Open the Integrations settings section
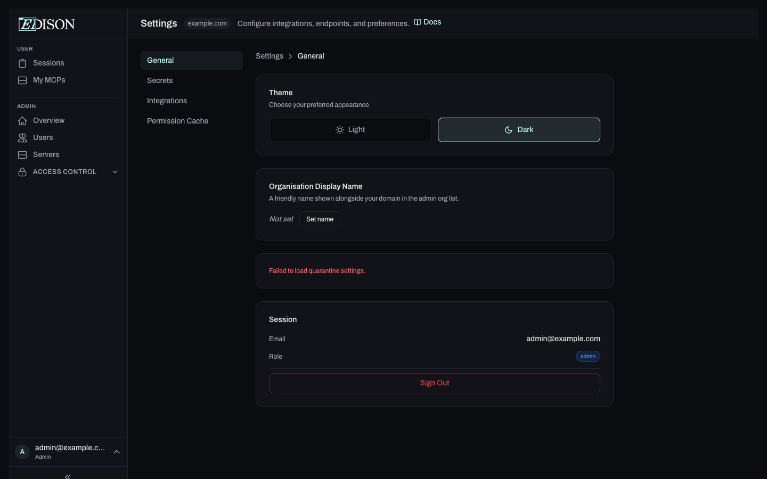 [167, 101]
